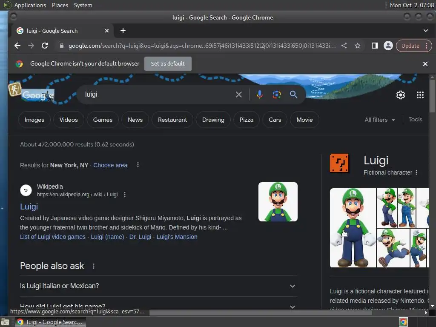The height and width of the screenshot is (327, 436).
Task: Click into the luigi search field
Action: click(158, 95)
